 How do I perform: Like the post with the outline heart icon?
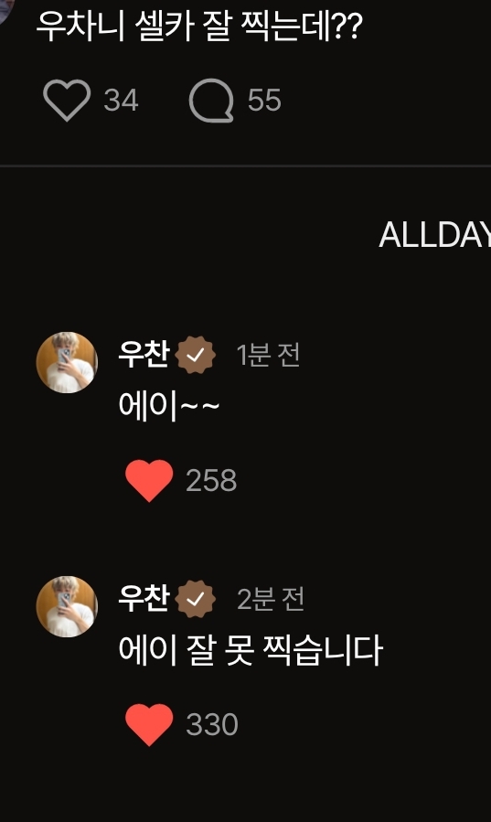67,100
